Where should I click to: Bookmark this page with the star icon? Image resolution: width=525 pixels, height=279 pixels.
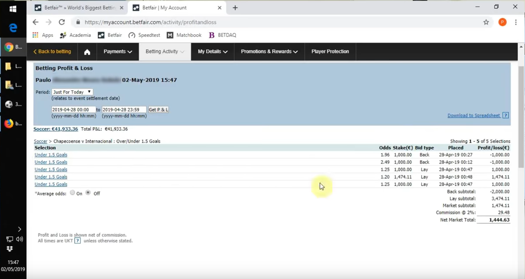point(486,22)
